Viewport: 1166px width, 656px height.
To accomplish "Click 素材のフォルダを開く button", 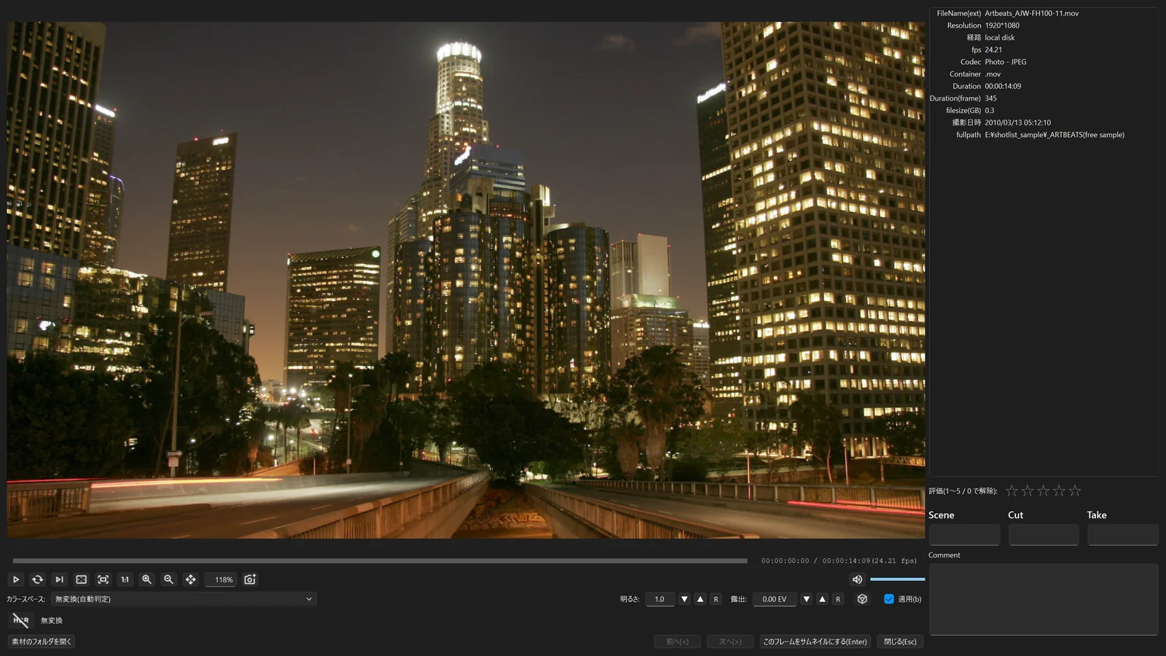I will [41, 641].
